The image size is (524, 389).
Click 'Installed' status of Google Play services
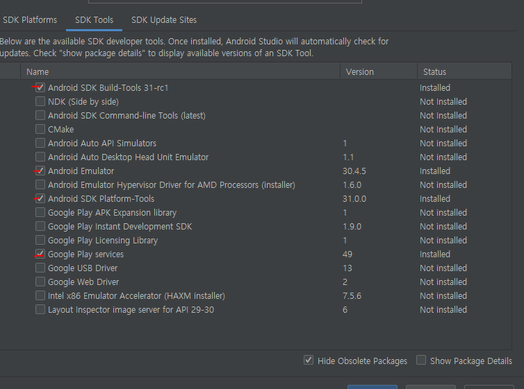435,254
